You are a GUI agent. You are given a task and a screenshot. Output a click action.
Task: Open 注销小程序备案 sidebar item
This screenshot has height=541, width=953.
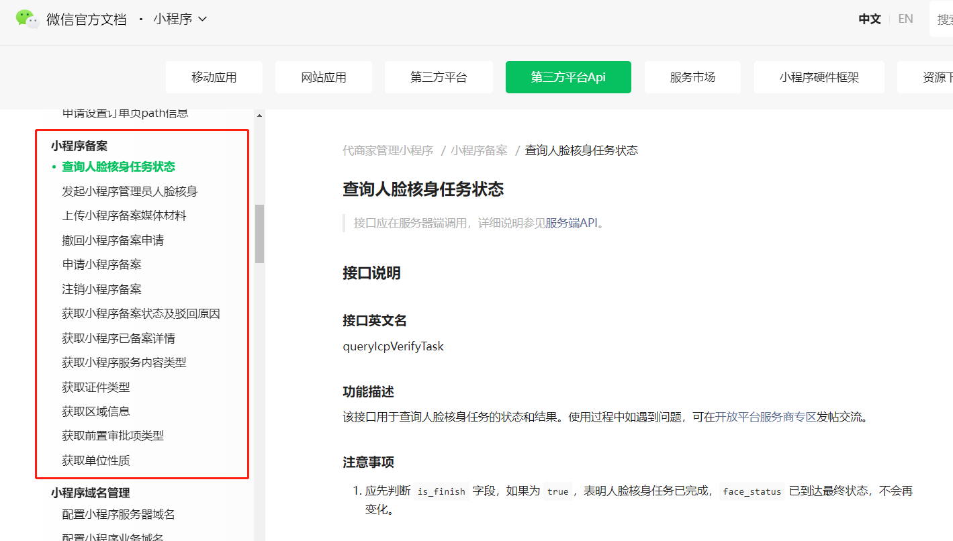pyautogui.click(x=102, y=289)
